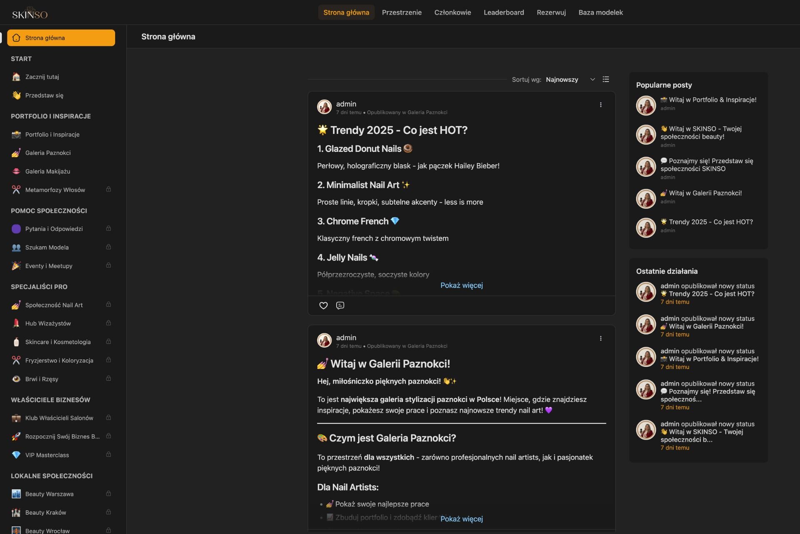Open Zacznij tutaj in START section

click(42, 77)
